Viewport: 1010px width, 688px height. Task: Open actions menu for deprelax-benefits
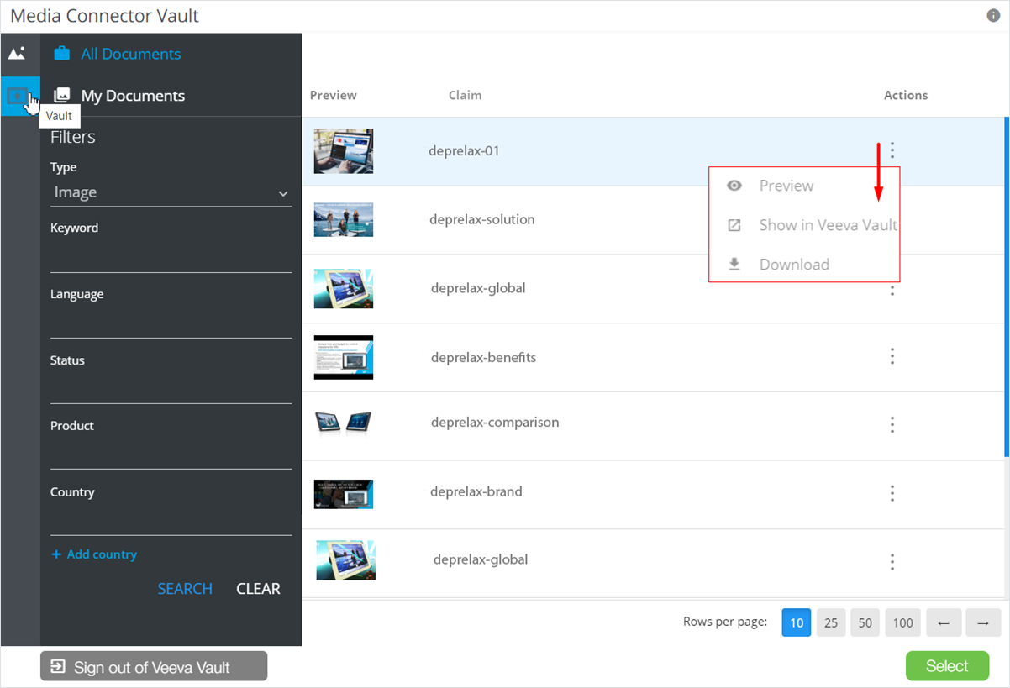point(892,357)
